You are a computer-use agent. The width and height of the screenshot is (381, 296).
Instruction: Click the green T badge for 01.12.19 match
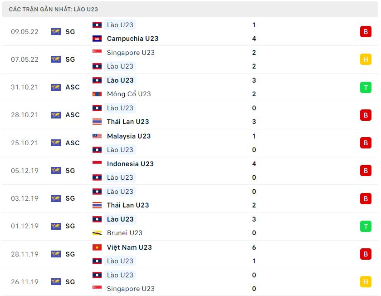[366, 227]
